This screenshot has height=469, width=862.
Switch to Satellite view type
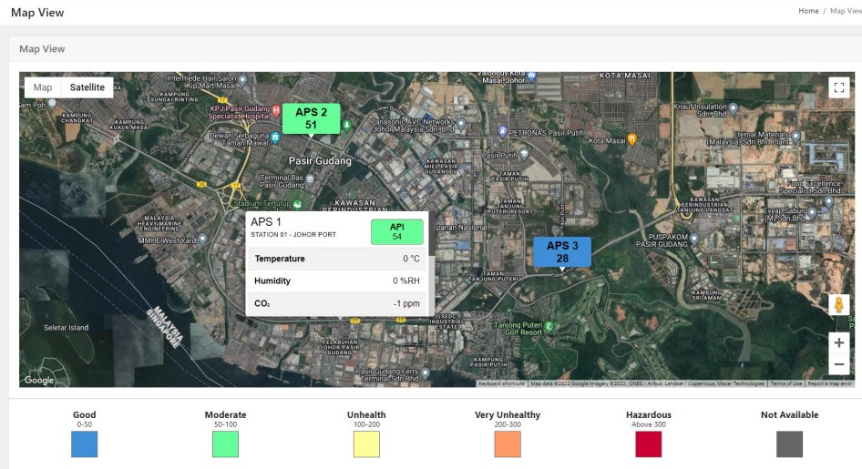click(x=87, y=87)
